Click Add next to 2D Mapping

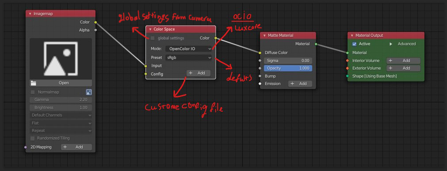pyautogui.click(x=76, y=147)
